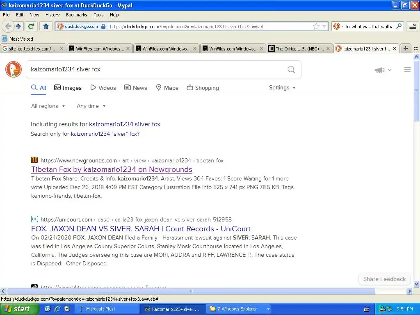The height and width of the screenshot is (315, 420).
Task: Click the vertical scrollbar down arrow
Action: click(x=416, y=284)
